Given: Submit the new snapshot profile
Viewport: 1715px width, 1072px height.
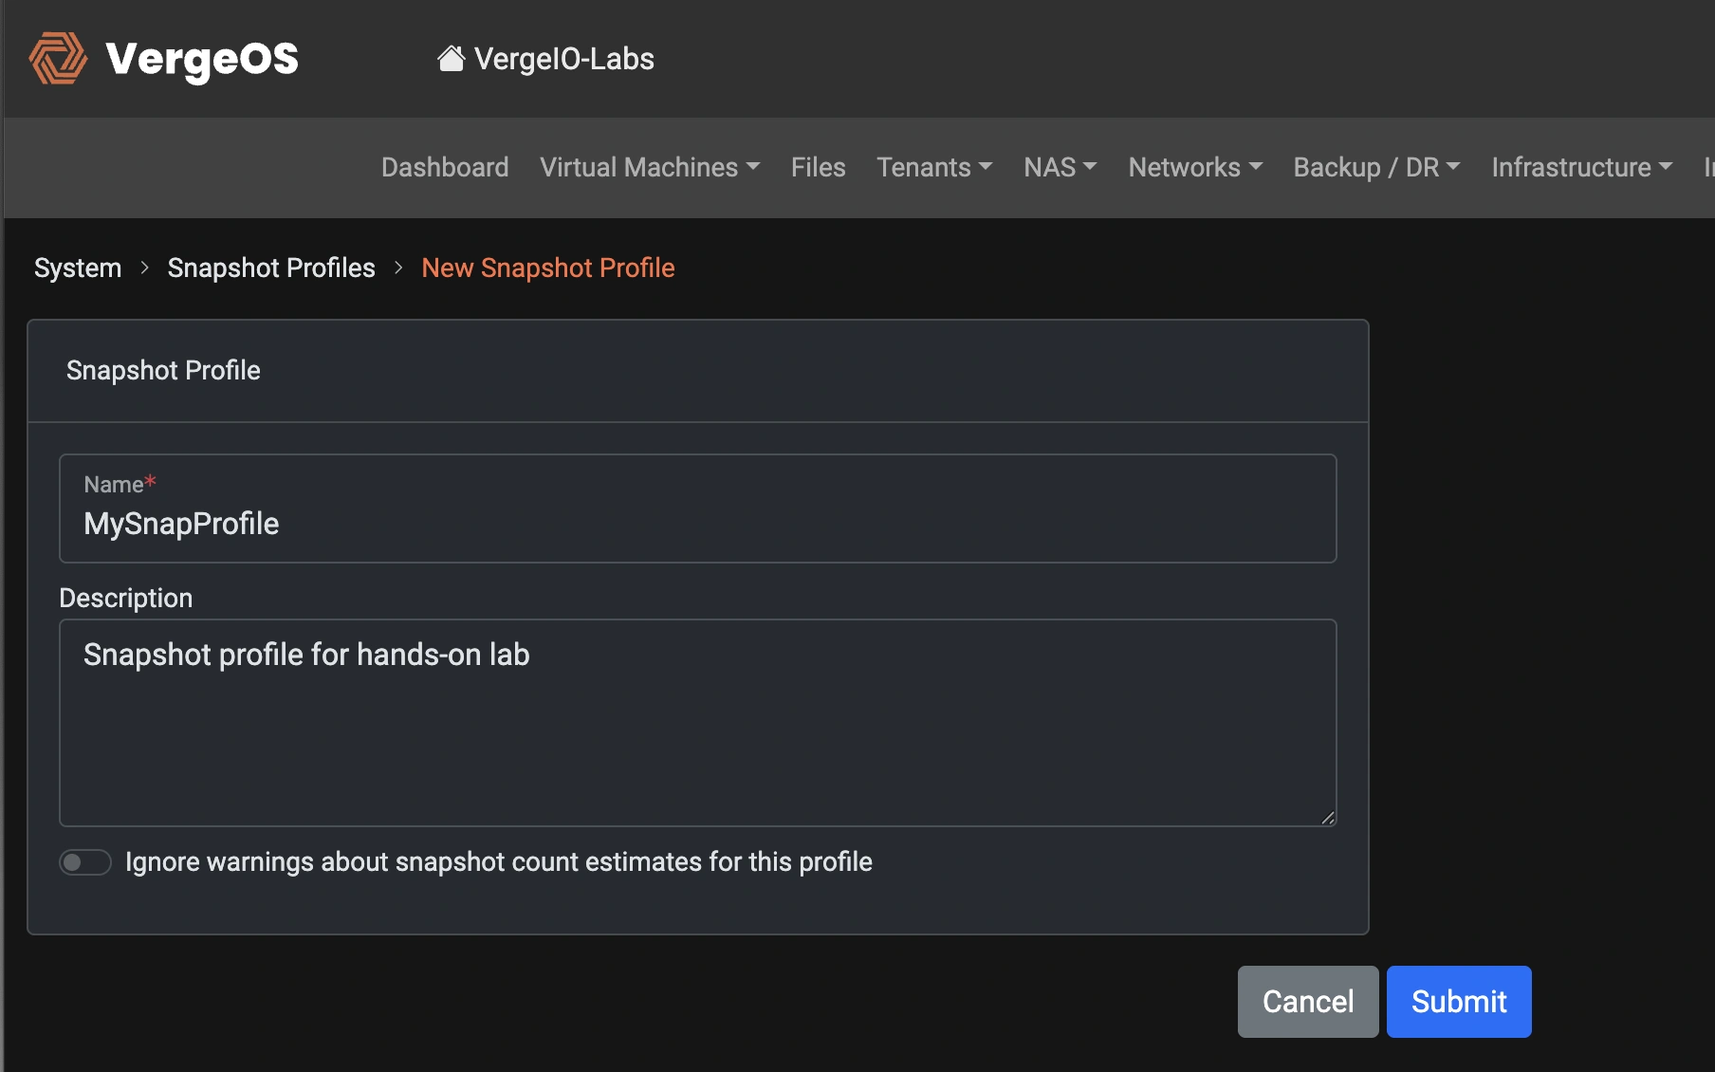Looking at the screenshot, I should pos(1458,1001).
